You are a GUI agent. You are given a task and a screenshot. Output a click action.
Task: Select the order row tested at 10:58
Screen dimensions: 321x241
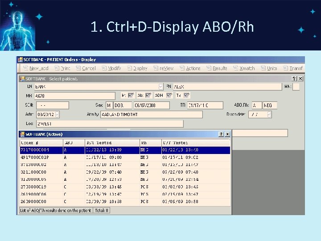point(125,202)
